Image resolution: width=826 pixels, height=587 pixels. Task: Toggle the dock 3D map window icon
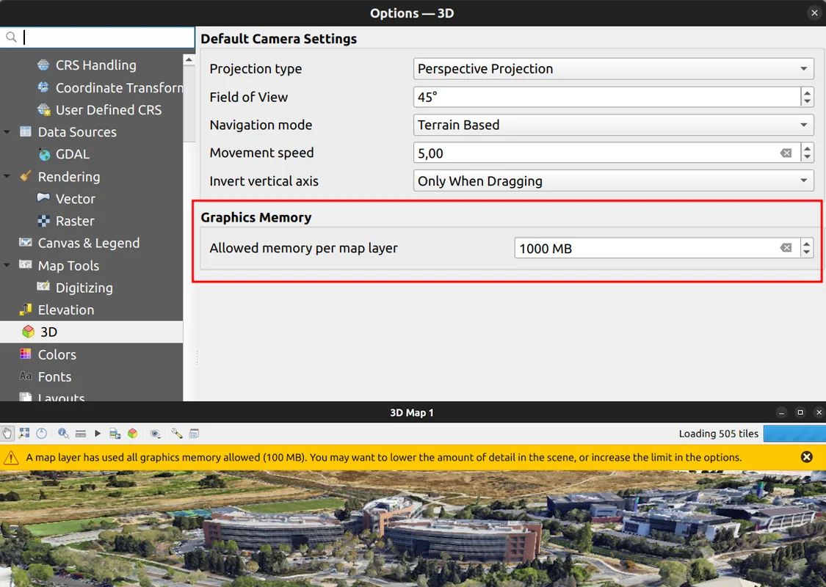point(195,434)
